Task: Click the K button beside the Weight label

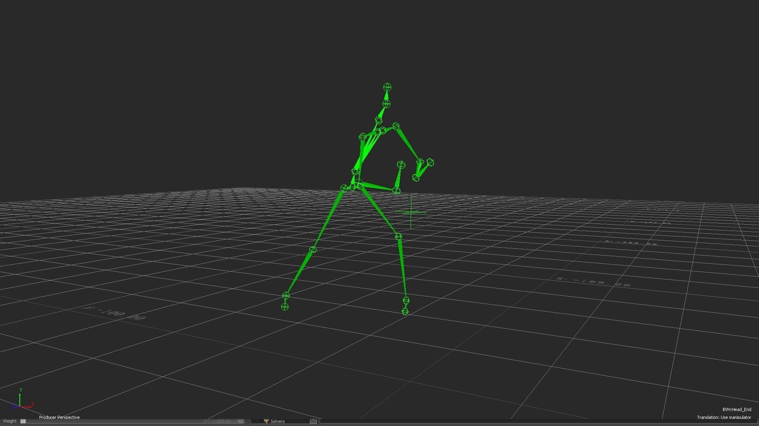Action: click(x=23, y=421)
